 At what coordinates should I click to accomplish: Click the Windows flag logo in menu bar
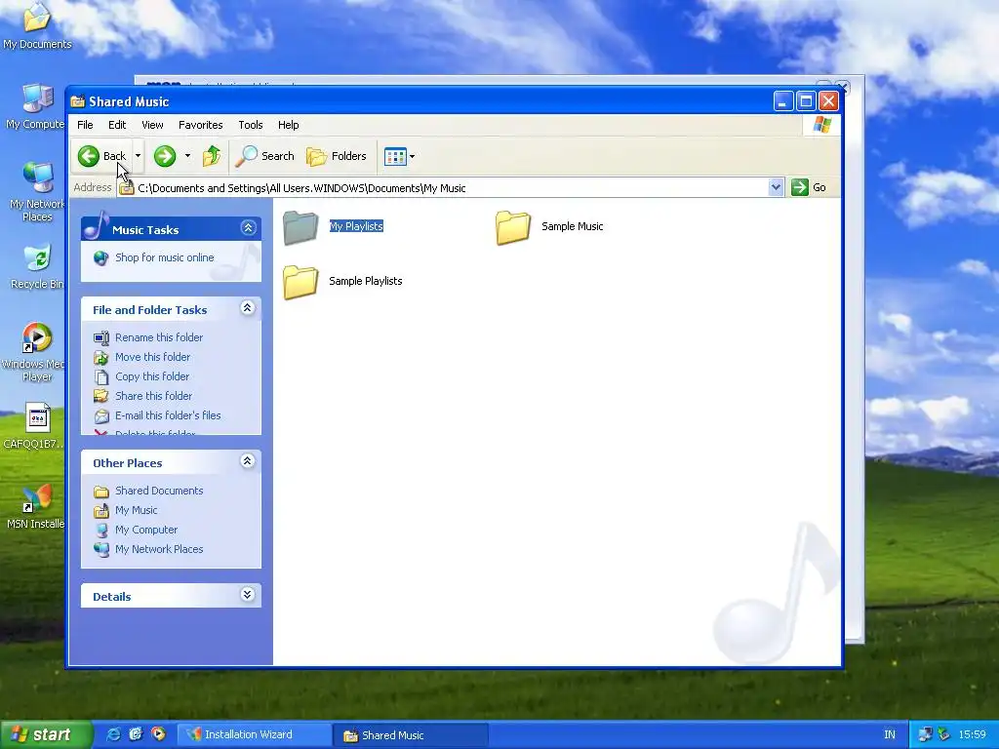[x=821, y=124]
